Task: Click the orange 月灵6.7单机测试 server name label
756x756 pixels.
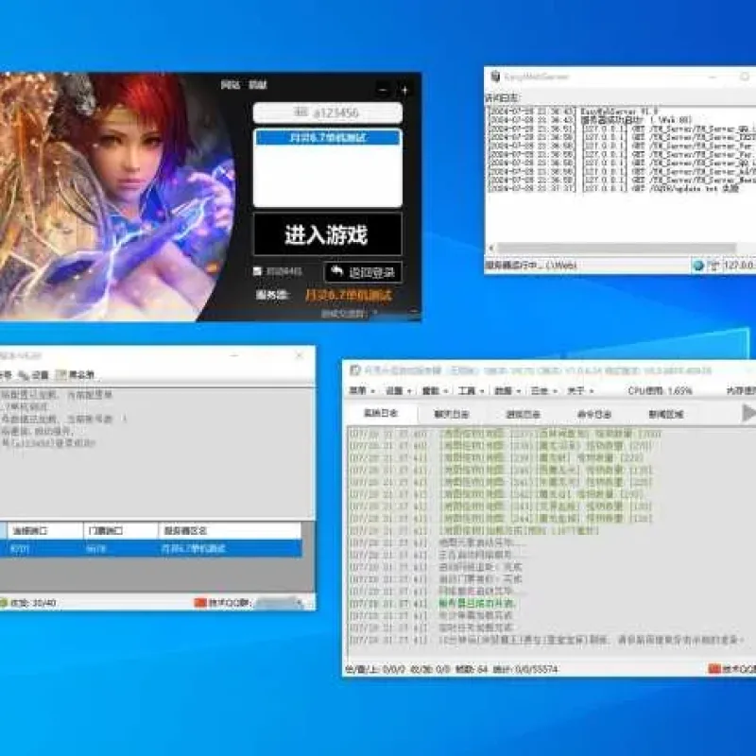Action: pyautogui.click(x=349, y=295)
